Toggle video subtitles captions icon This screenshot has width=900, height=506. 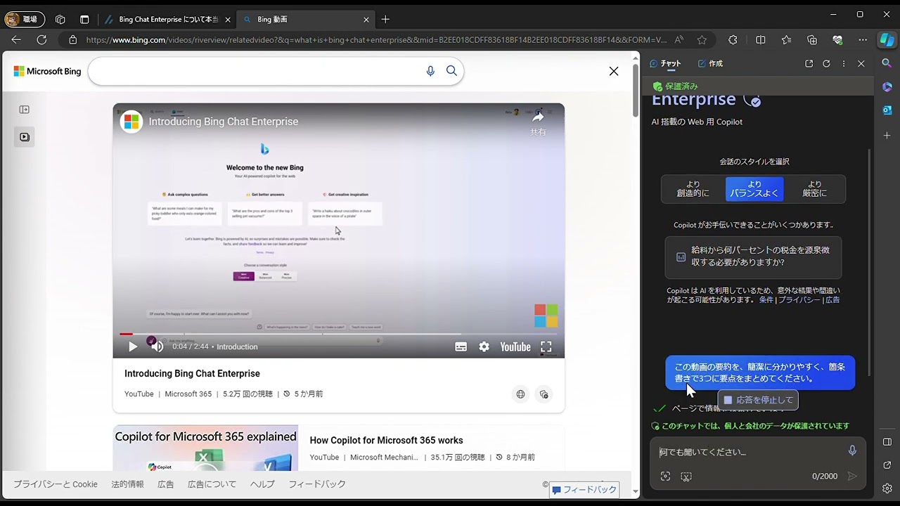(461, 346)
